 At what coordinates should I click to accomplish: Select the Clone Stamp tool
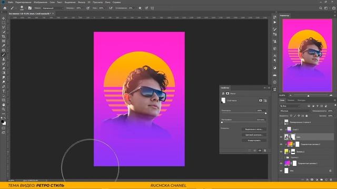(4, 59)
